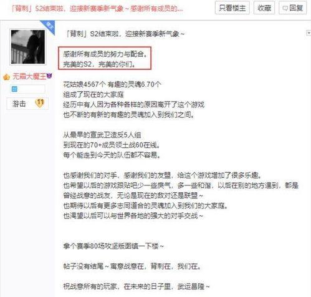This screenshot has height=297, width=311.
Task: Click the line 拿个赛季80场攻坚版图镇一下楼
Action: click(113, 246)
